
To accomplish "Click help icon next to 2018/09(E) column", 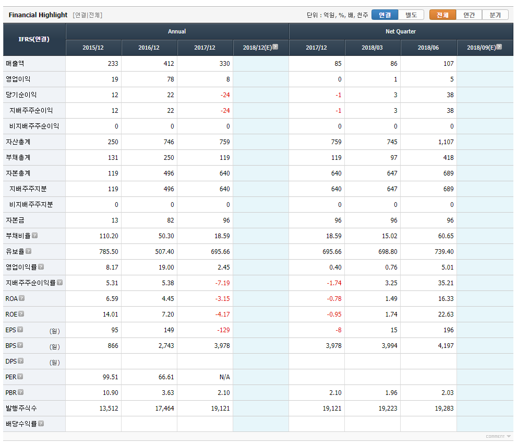I will (499, 47).
